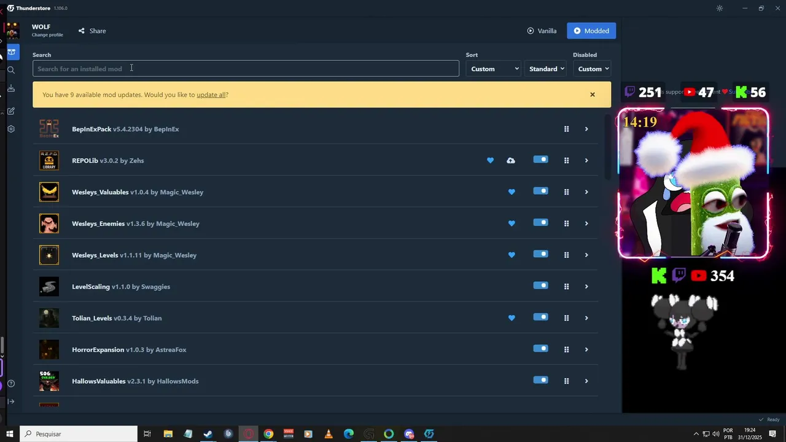Click the heart icon on Wesleys_Levels row
786x442 pixels.
(x=512, y=255)
